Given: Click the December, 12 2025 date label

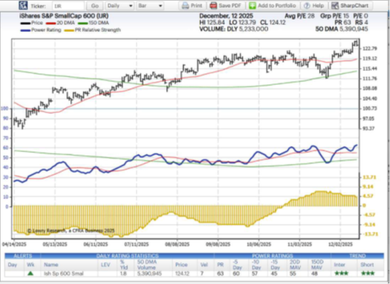Looking at the screenshot, I should 226,16.
